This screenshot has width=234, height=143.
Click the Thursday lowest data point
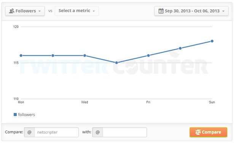pyautogui.click(x=116, y=63)
